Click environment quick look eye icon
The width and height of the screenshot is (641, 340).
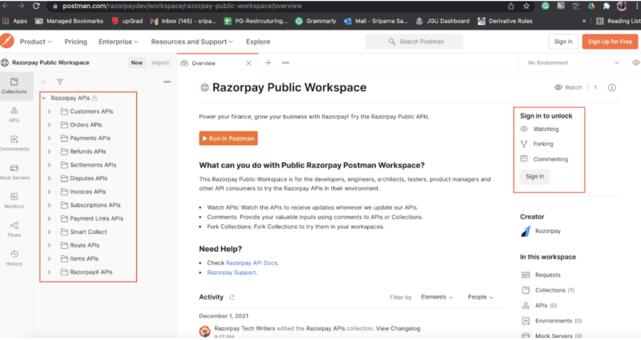pyautogui.click(x=636, y=63)
